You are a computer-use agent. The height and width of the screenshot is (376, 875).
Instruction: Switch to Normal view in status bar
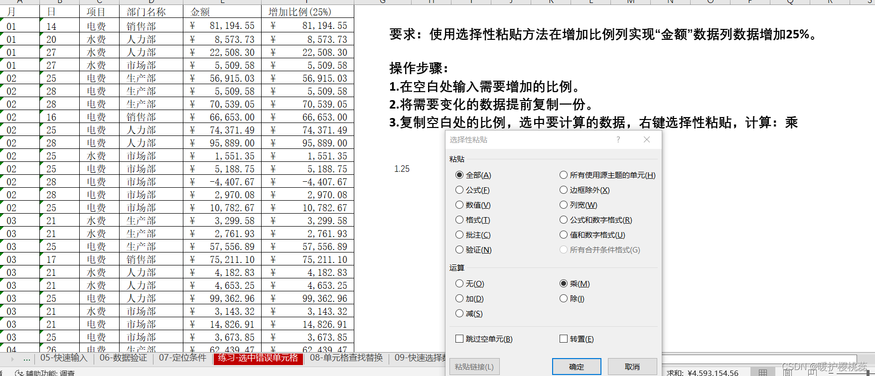pyautogui.click(x=762, y=373)
